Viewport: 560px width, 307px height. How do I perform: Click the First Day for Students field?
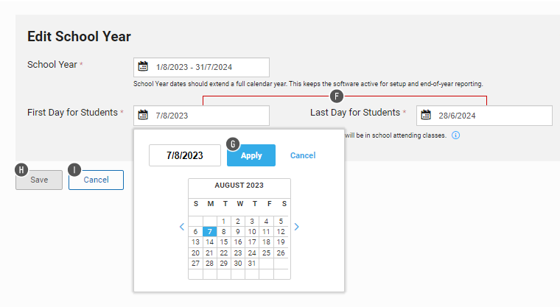coord(209,116)
